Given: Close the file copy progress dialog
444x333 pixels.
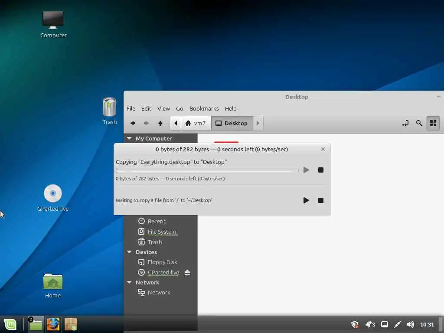Looking at the screenshot, I should pyautogui.click(x=323, y=149).
